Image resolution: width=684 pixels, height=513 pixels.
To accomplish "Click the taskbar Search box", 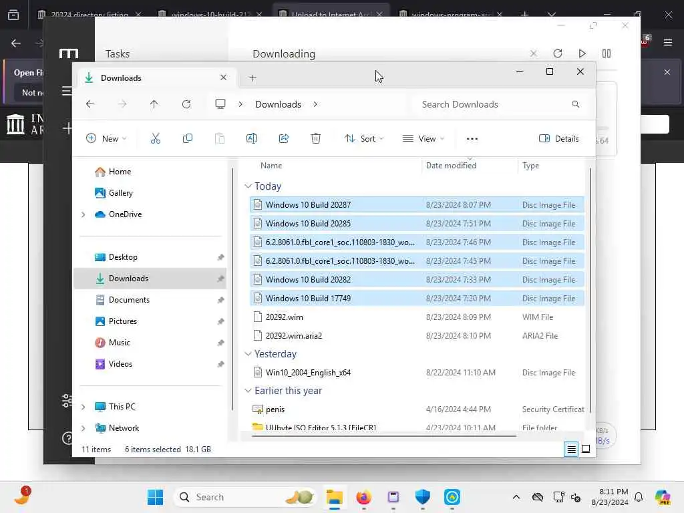I will click(244, 497).
